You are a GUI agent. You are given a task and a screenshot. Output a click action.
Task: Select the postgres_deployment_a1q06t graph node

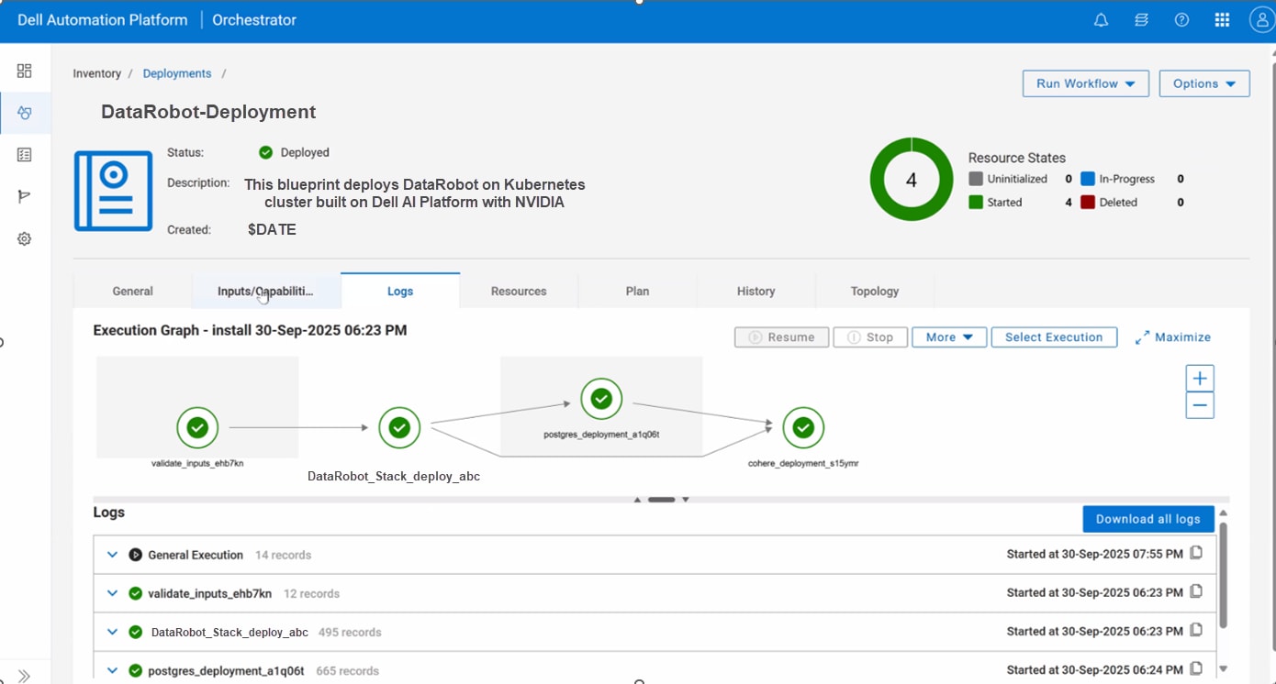(601, 399)
